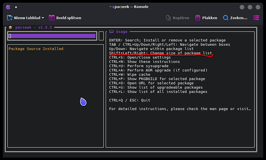This screenshot has height=160, width=266.
Task: Click the CTRL+S: Open/Close settings line
Action: point(140,57)
